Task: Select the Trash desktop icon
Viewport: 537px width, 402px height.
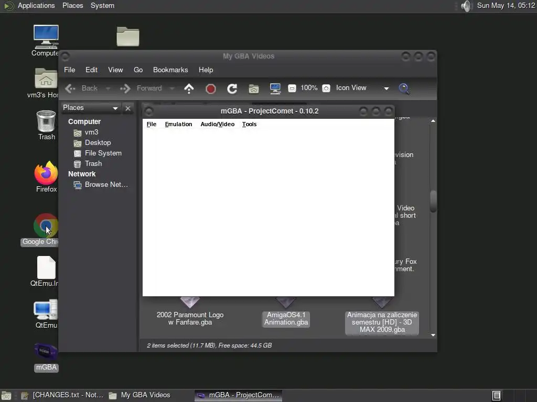Action: tap(46, 125)
